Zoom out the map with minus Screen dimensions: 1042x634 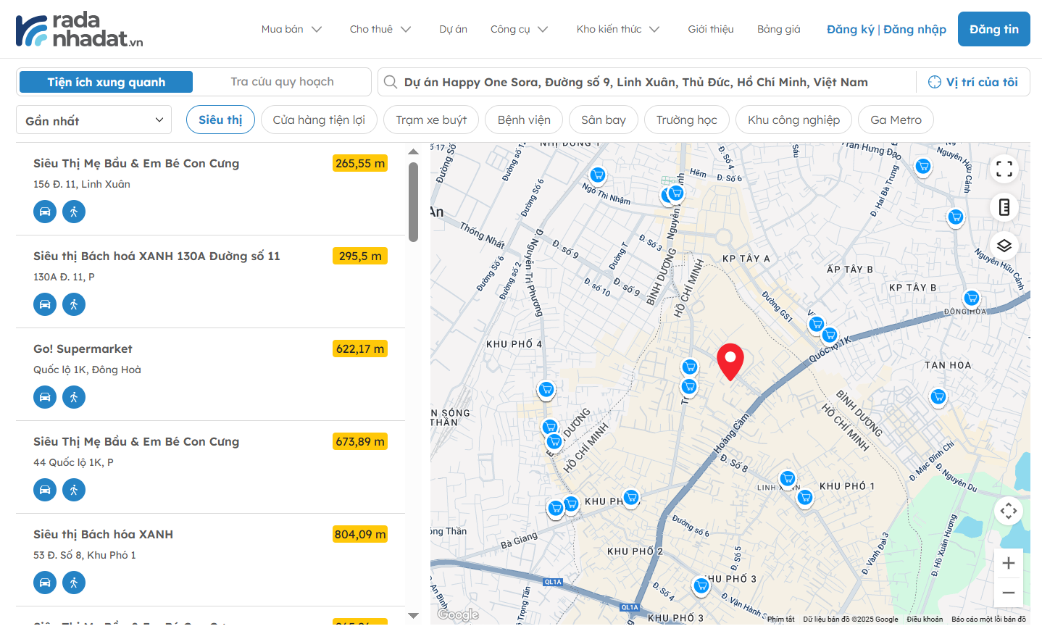click(x=1009, y=593)
